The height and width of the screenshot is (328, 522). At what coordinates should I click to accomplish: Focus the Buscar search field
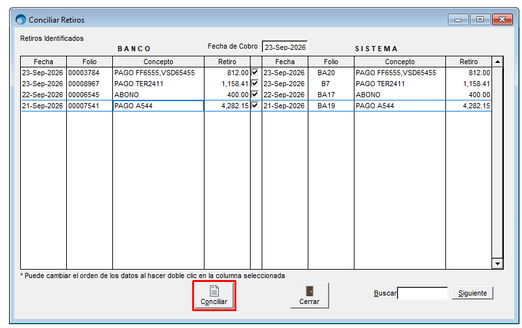point(423,293)
